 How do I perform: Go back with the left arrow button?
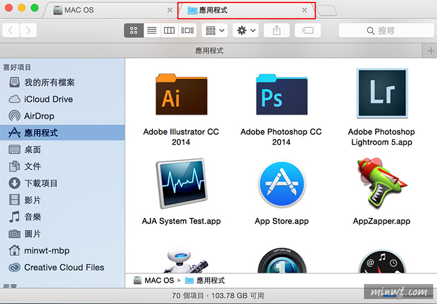tap(11, 31)
